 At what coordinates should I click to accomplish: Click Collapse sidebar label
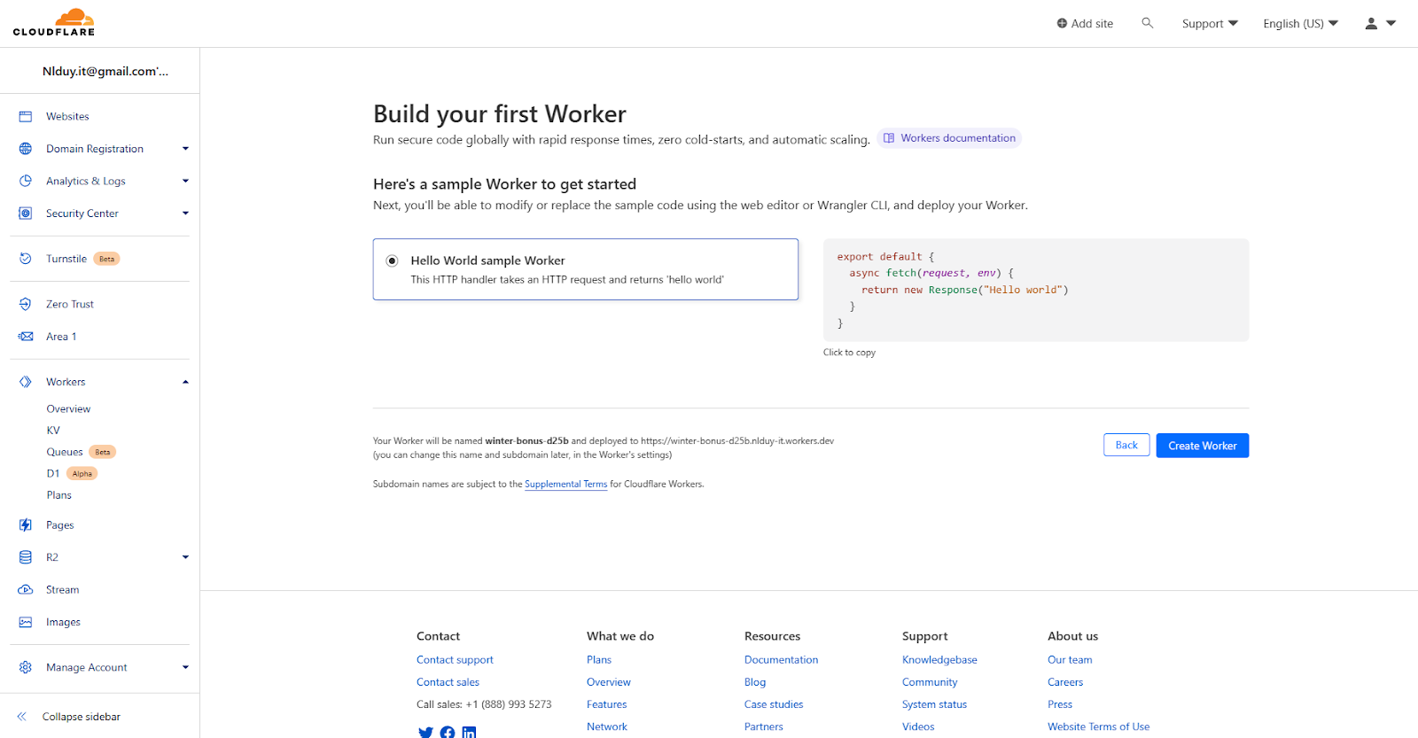click(x=82, y=717)
